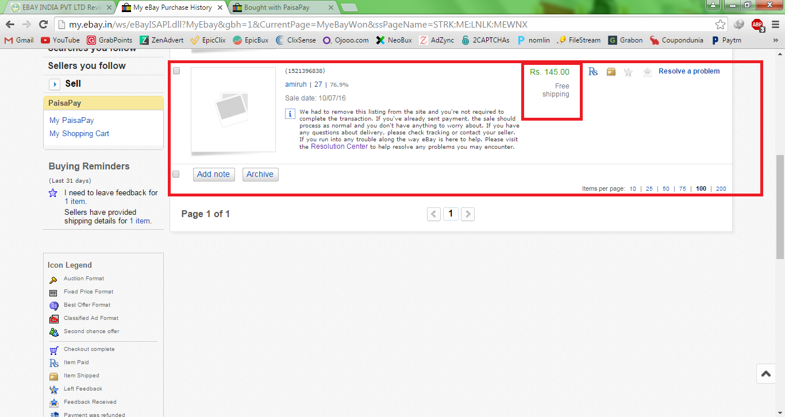Go to next page arrow

(468, 214)
